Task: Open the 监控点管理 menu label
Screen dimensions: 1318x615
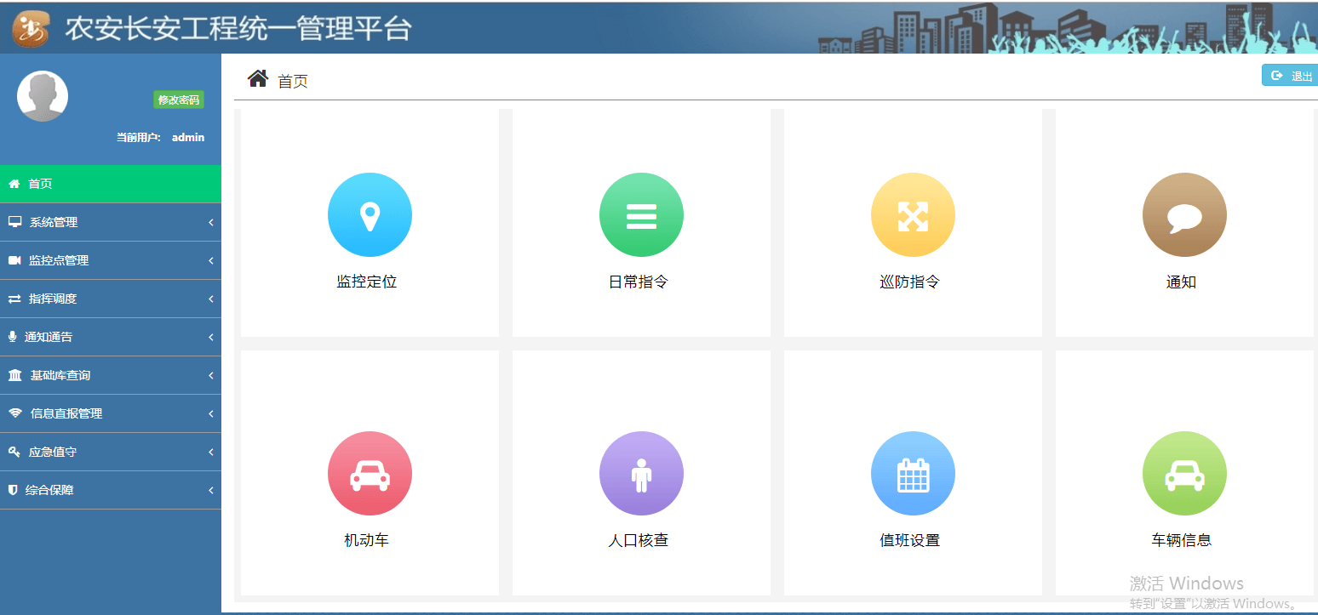Action: [x=59, y=260]
